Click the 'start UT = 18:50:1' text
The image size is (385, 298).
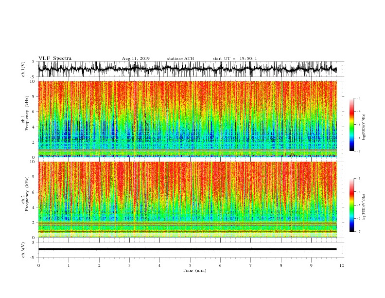235,58
